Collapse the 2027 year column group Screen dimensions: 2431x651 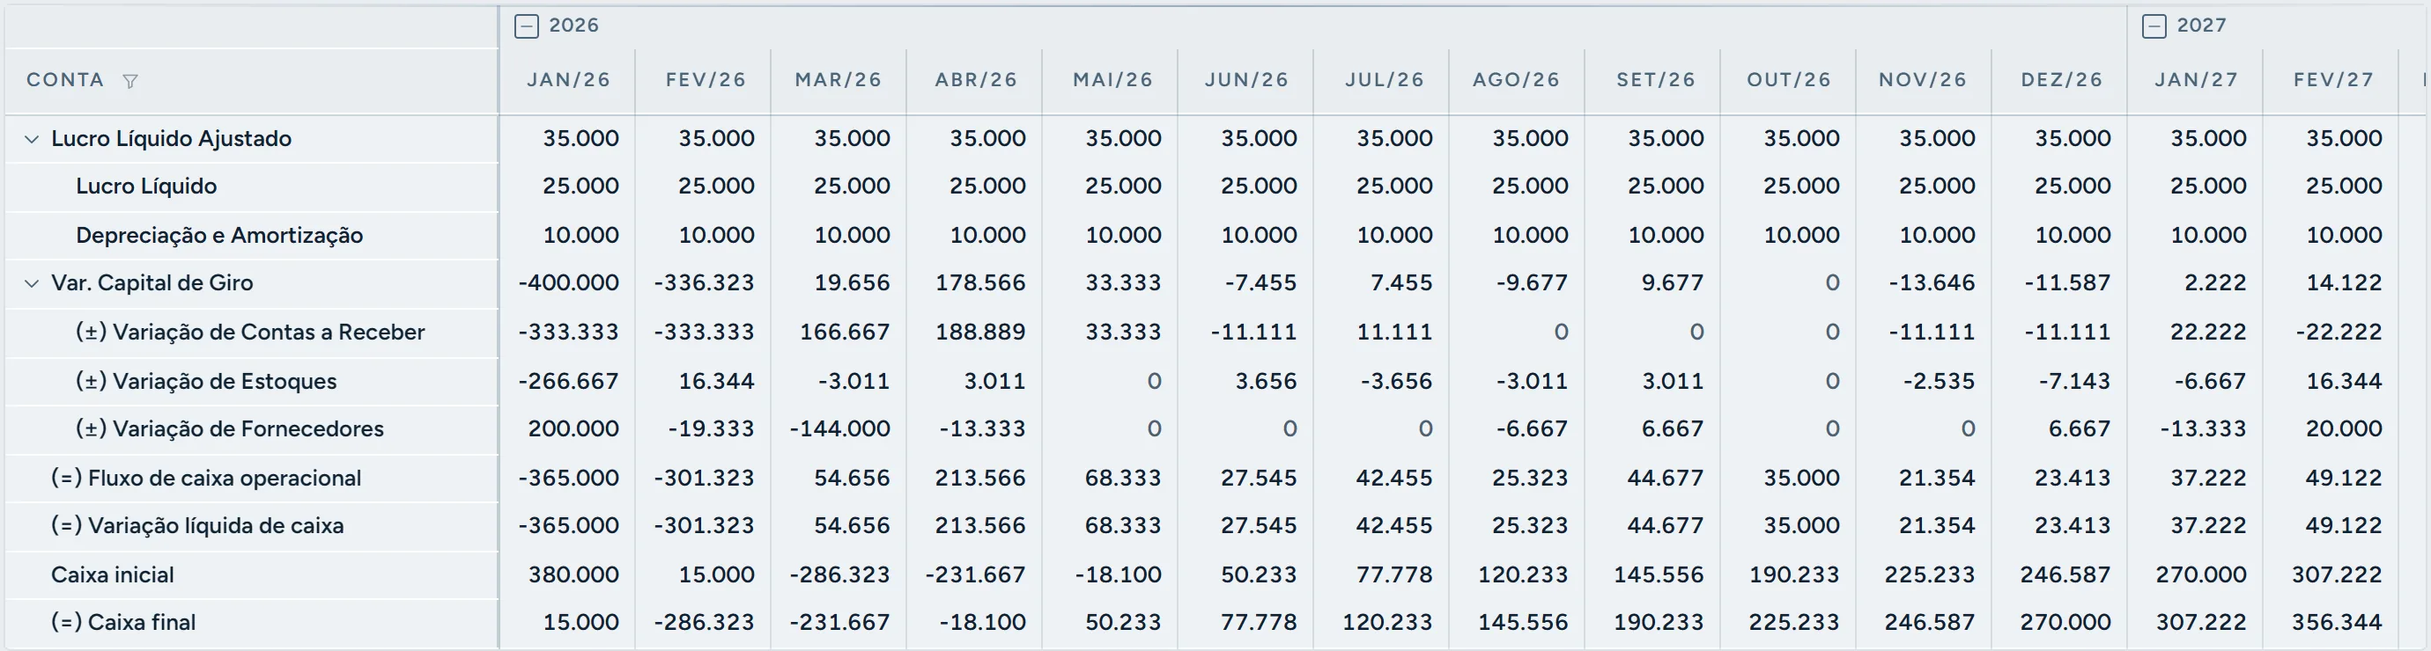click(x=2154, y=26)
